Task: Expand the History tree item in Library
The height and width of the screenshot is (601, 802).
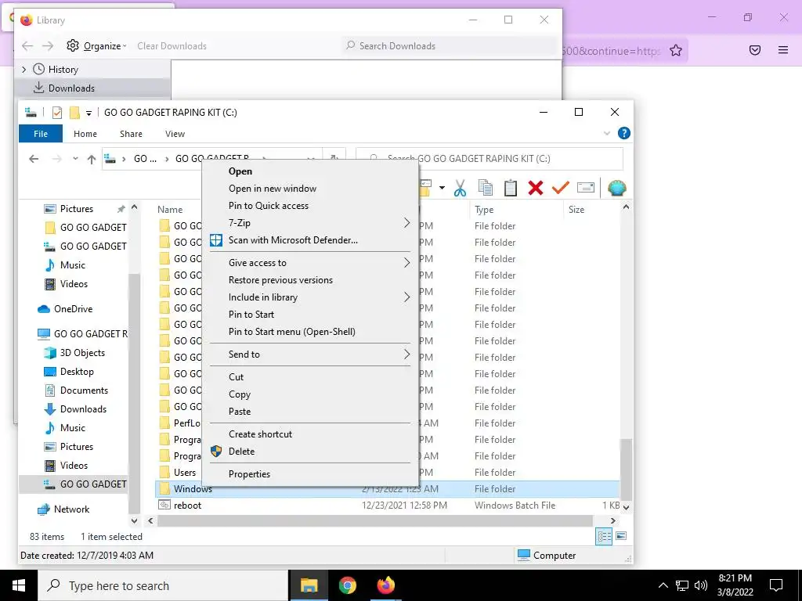Action: click(x=24, y=70)
